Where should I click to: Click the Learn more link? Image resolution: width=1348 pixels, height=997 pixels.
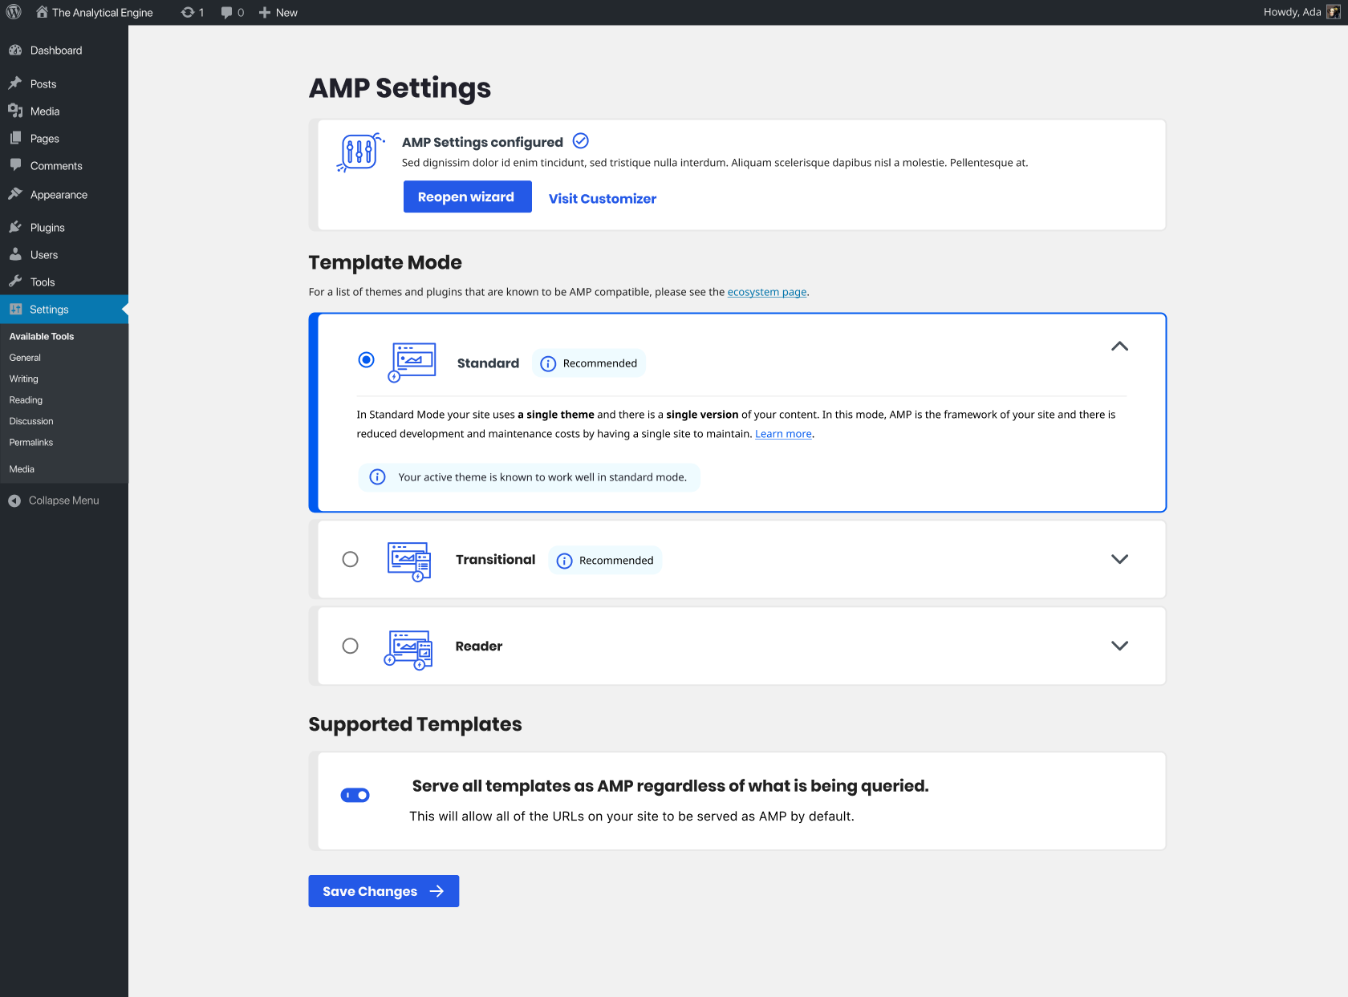tap(783, 434)
